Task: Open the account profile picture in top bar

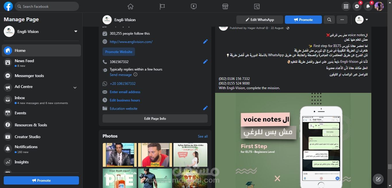Action: point(379,6)
